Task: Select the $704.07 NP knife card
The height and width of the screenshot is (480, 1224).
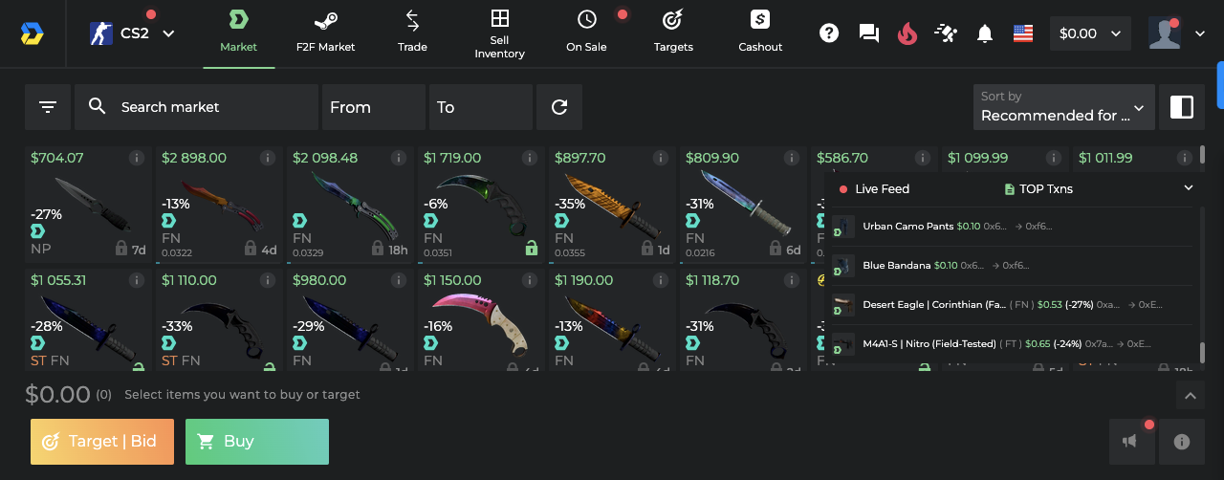Action: [x=88, y=205]
